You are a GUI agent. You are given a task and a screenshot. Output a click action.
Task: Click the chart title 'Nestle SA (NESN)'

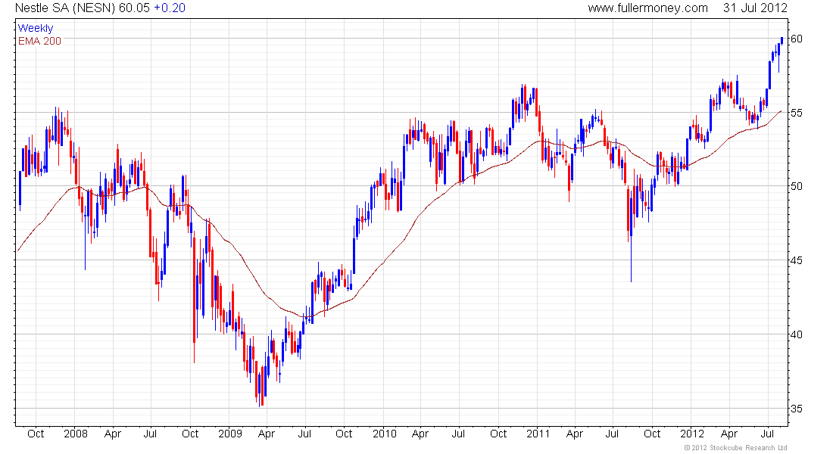tap(65, 8)
